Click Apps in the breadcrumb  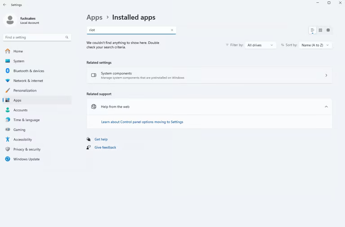coord(94,17)
